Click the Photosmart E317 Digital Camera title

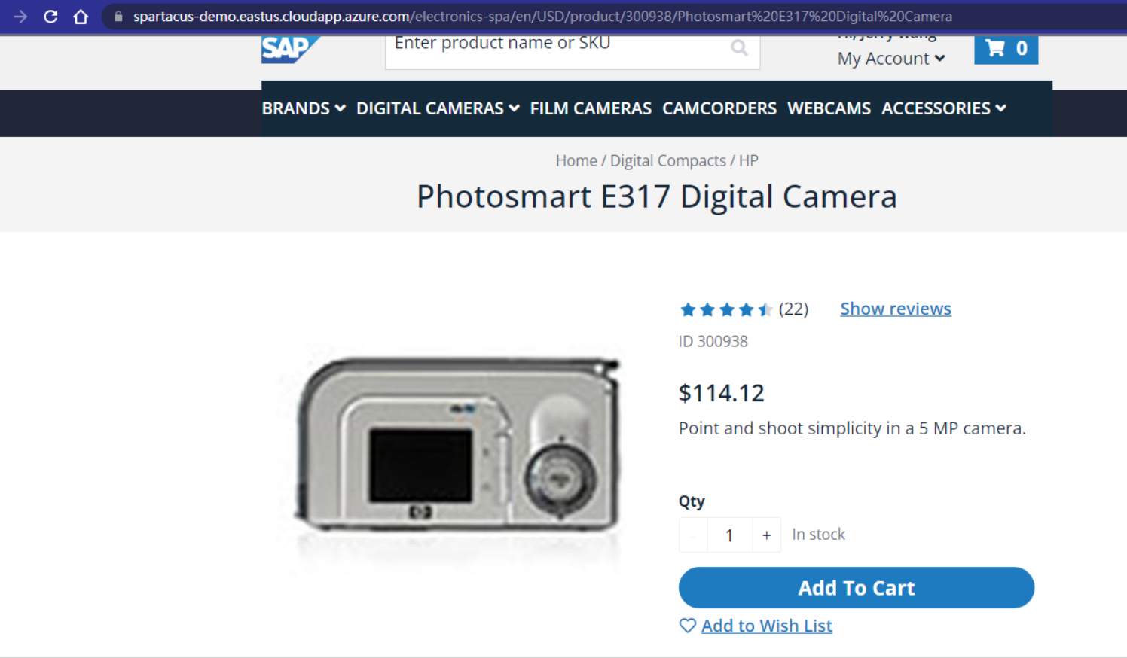point(657,196)
